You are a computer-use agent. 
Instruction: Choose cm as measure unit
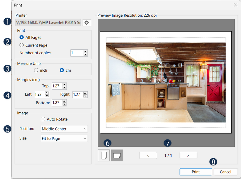(x=62, y=70)
